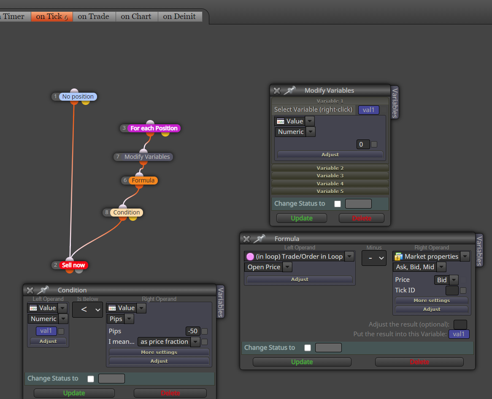The width and height of the screenshot is (492, 399).
Task: Expand the Market properties dropdown
Action: click(x=465, y=257)
